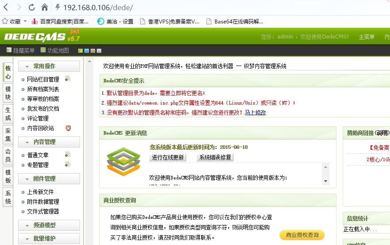Click the lightning speed-mode icon in address bar
Screen dimensions: 390x245
coord(57,7)
